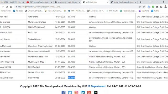The image size is (168, 94).
Task: Click the forward navigation arrow
Action: click(3, 7)
